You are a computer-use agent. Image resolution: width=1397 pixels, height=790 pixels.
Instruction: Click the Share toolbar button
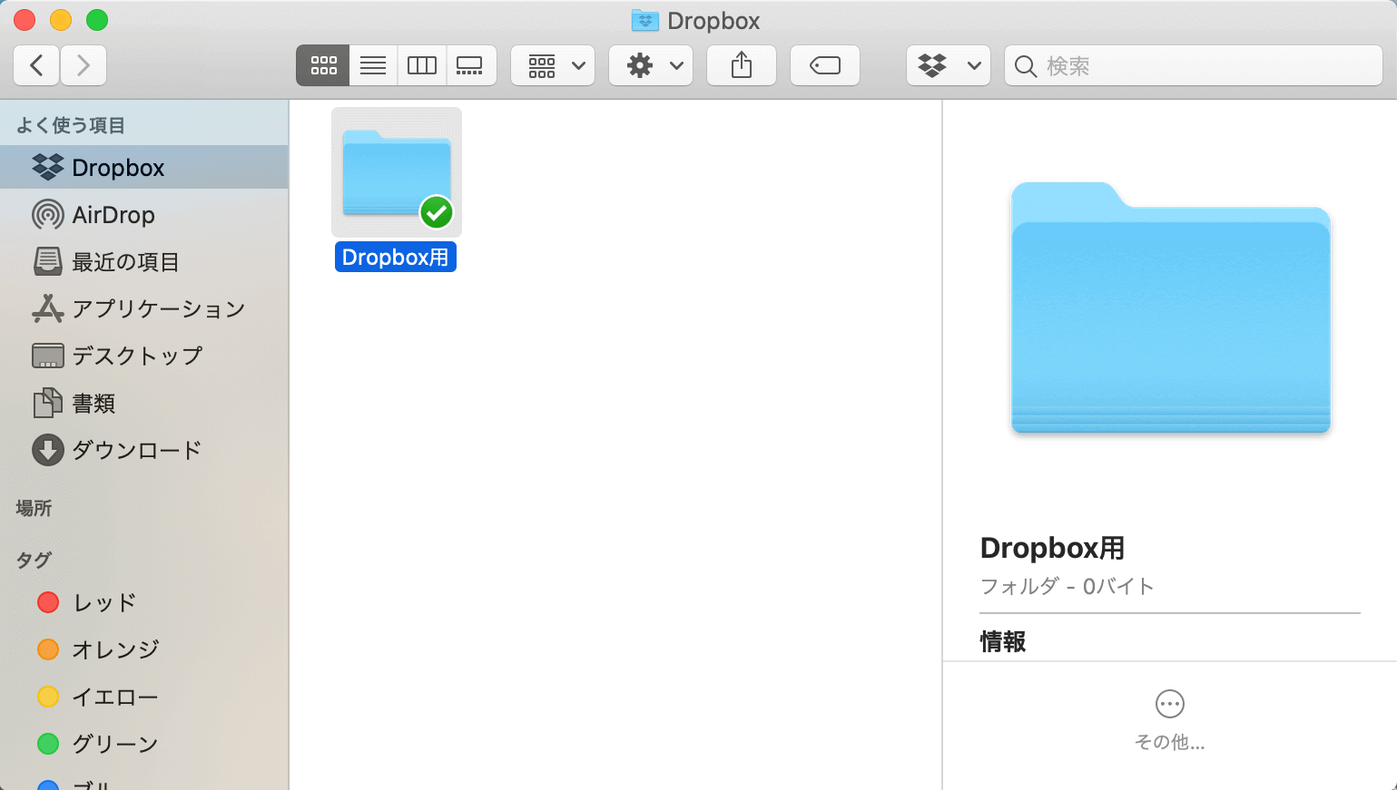point(742,65)
